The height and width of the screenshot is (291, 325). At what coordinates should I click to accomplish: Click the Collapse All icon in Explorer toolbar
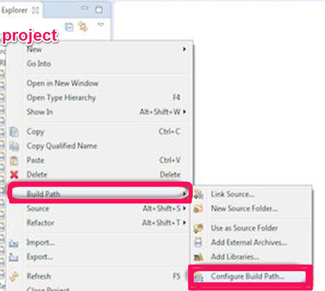point(70,27)
